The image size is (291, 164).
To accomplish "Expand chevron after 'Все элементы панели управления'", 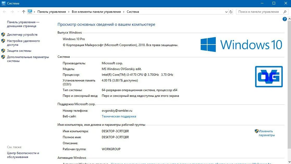I will coord(124,12).
